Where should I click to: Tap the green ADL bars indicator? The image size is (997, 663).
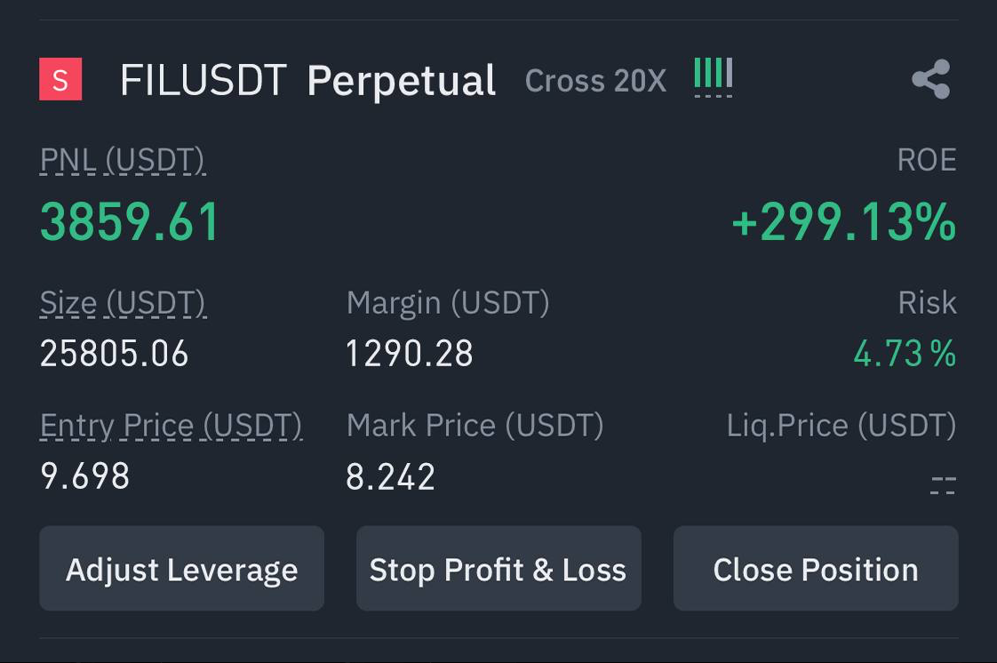pyautogui.click(x=713, y=76)
